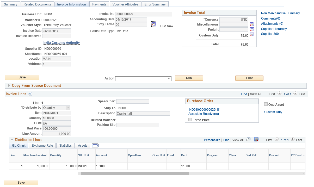
Task: Check the One Asset checkbox
Action: click(x=266, y=104)
